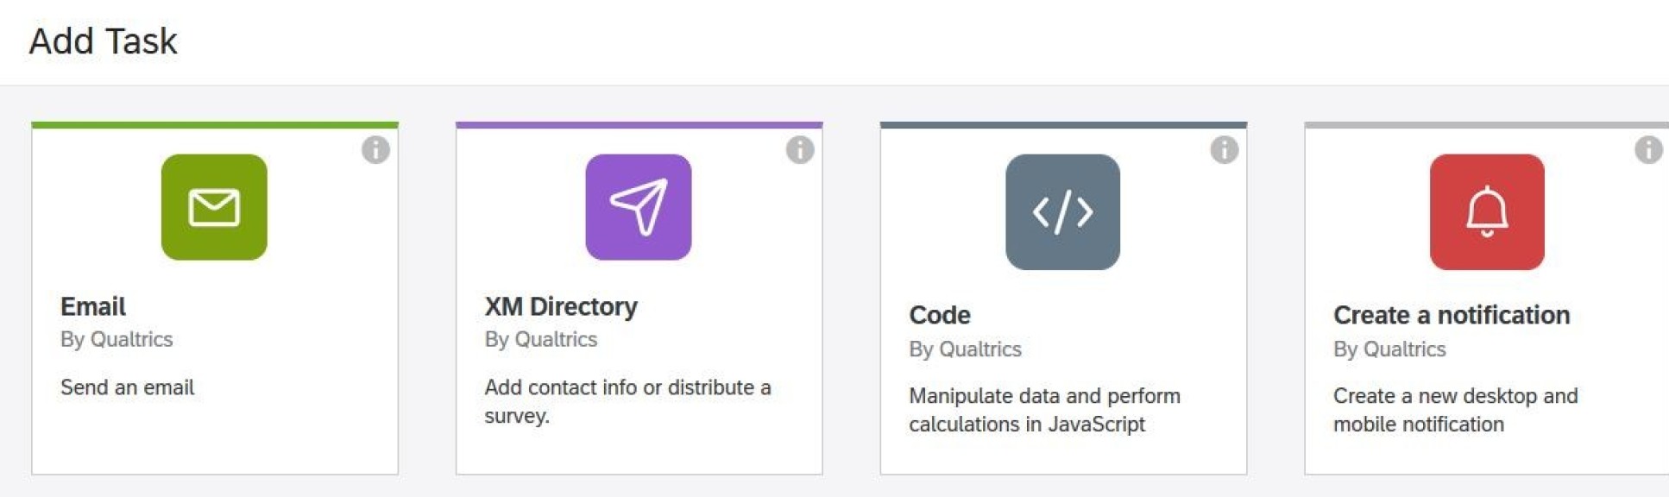
Task: Click the "Send an email" description
Action: point(128,387)
